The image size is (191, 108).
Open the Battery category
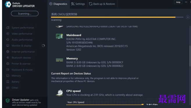[15, 82]
